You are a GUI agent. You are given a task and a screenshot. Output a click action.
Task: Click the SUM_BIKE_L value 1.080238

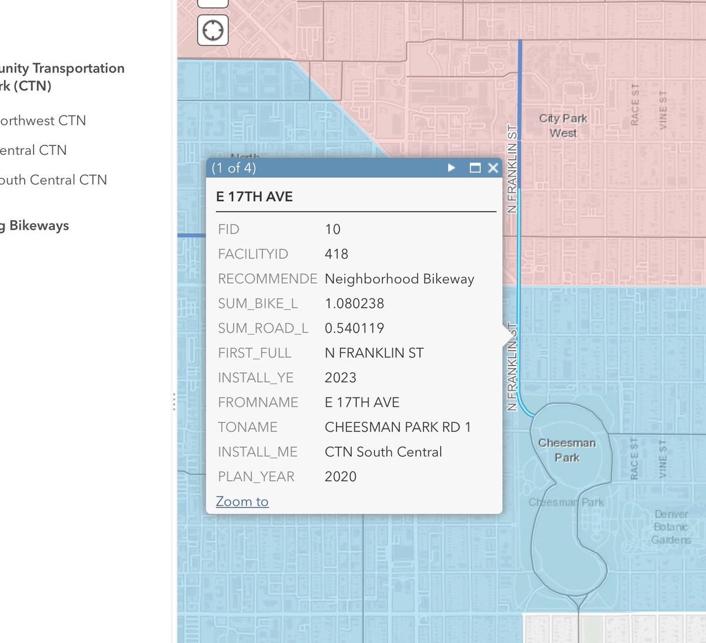coord(354,303)
